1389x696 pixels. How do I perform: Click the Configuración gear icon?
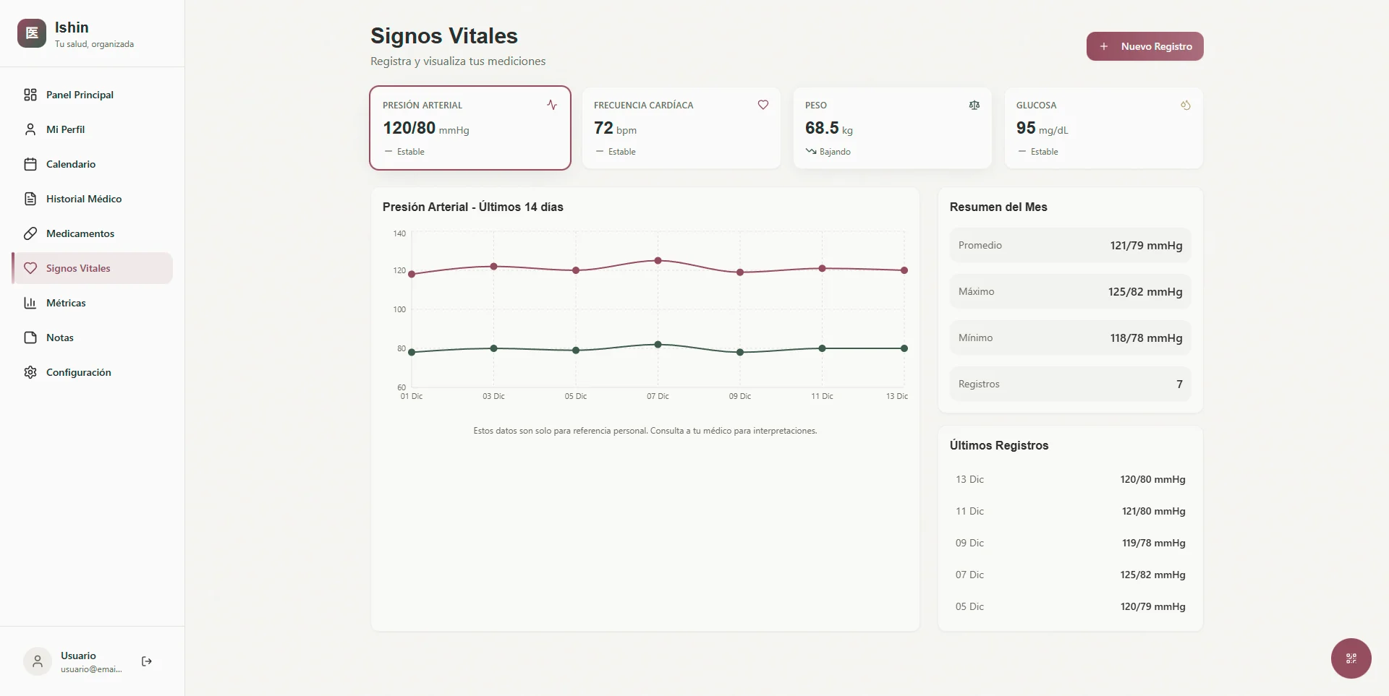pos(30,372)
